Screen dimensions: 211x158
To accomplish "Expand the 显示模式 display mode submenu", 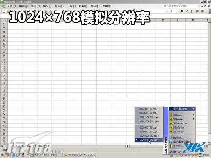I will coord(182,109).
